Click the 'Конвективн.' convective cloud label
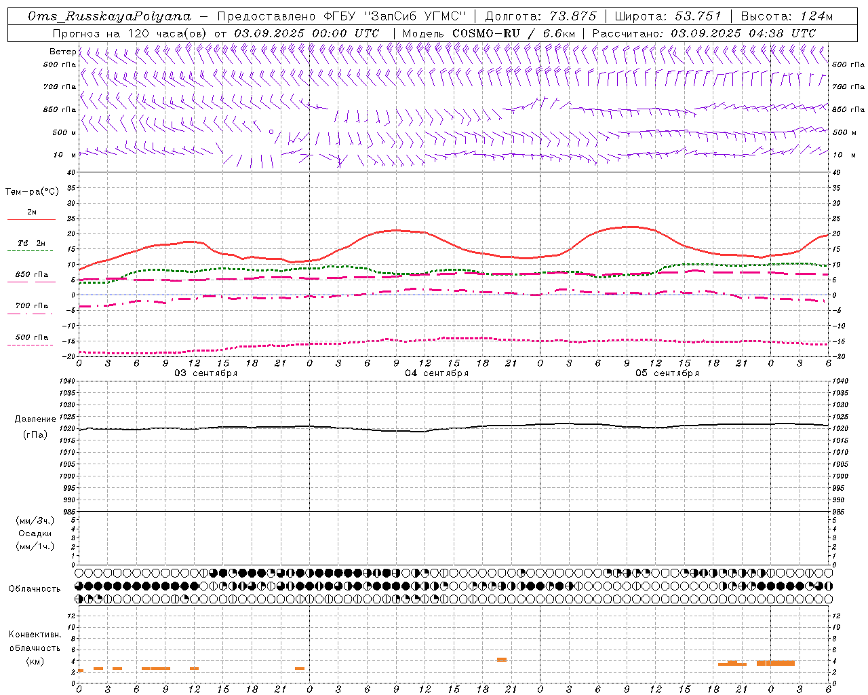 (x=35, y=635)
